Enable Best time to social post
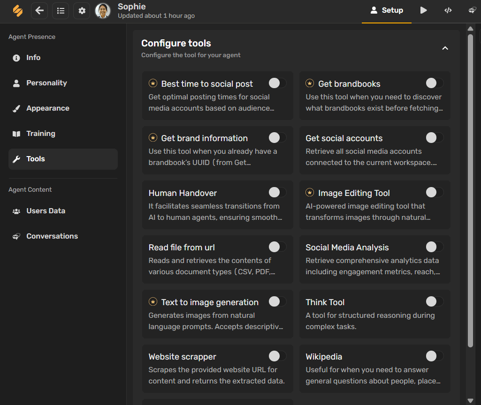Image resolution: width=481 pixels, height=405 pixels. [277, 83]
